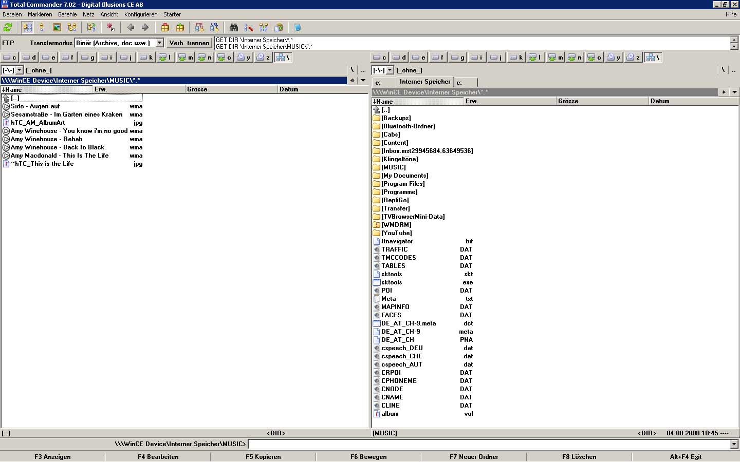Click the blue notepad icon in toolbar
The width and height of the screenshot is (740, 462).
click(298, 27)
